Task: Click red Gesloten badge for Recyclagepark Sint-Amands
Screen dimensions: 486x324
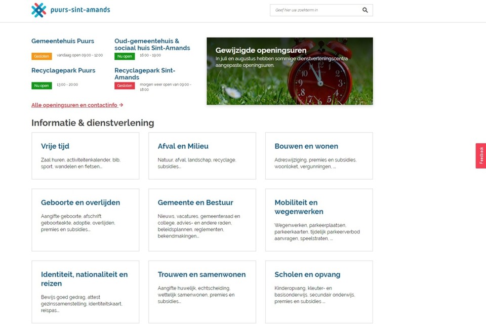Action: pos(125,86)
